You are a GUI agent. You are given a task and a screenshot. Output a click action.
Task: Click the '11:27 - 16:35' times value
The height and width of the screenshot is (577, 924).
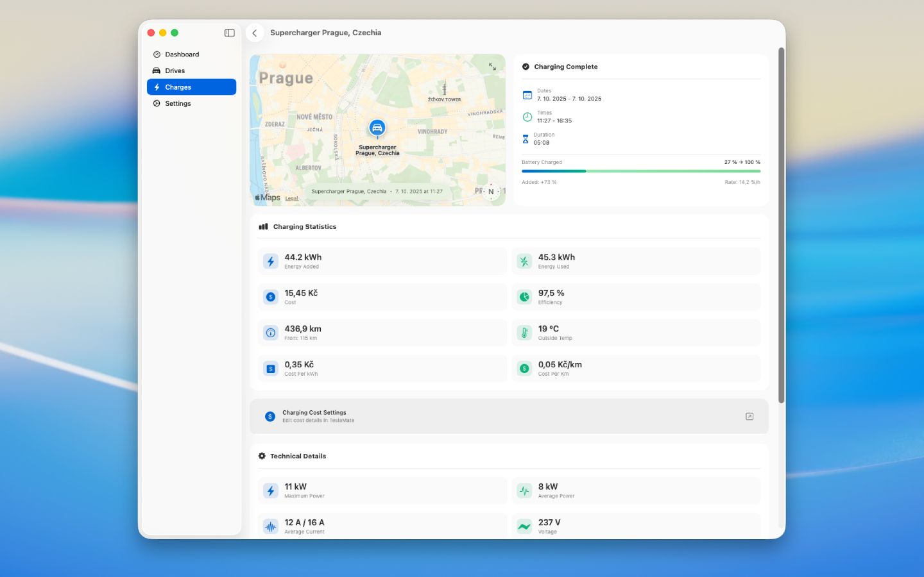coord(554,121)
